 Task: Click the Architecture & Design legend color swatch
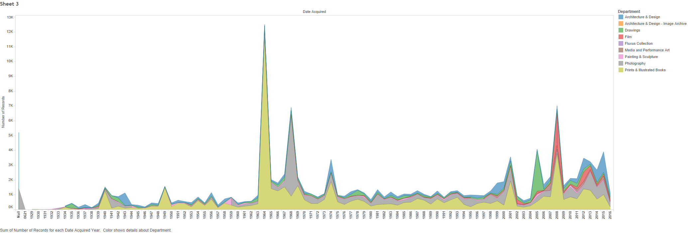tap(621, 17)
